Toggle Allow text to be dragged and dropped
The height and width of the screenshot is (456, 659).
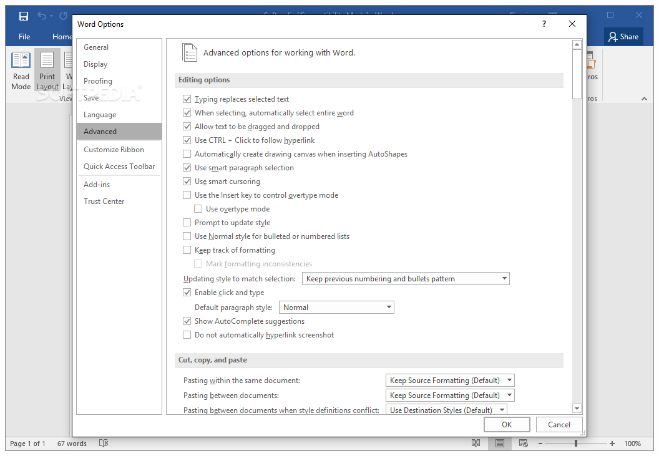coord(187,127)
